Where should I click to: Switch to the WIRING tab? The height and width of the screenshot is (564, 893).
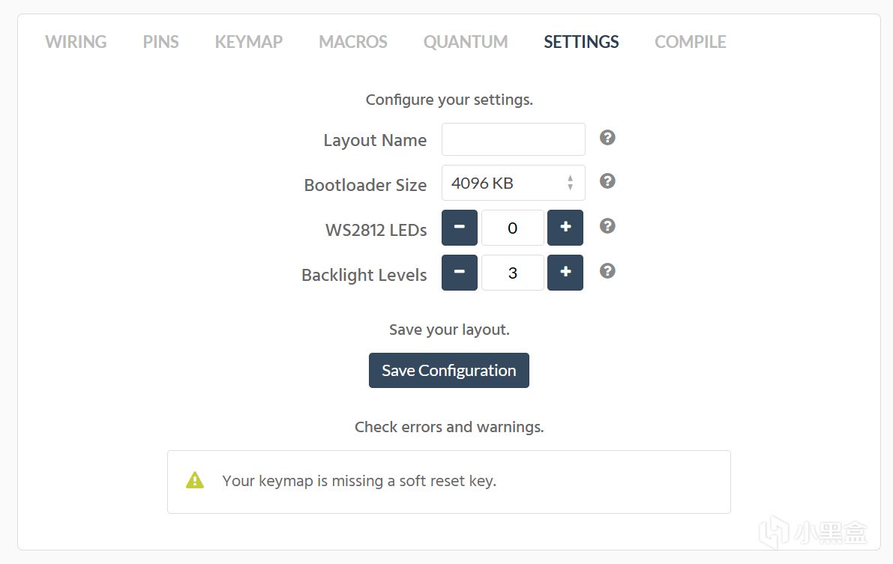(76, 42)
